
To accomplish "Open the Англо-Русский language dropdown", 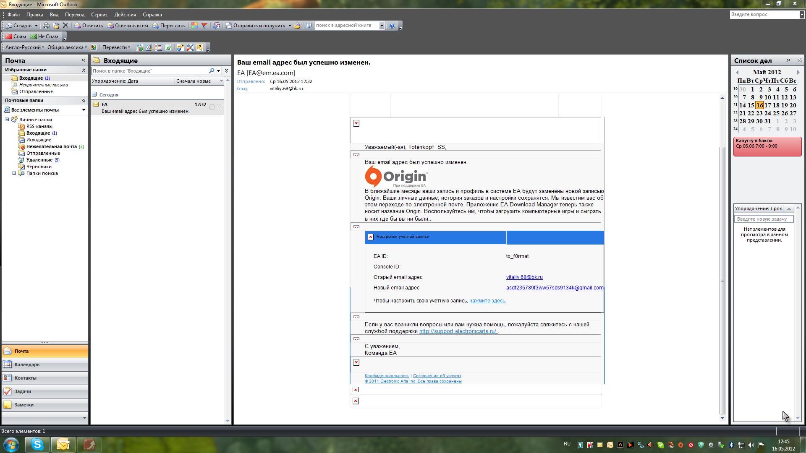I will (24, 47).
